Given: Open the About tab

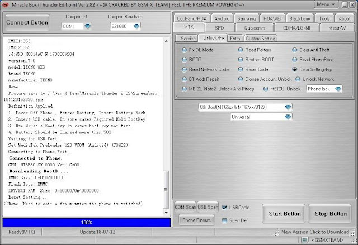Looking at the screenshot, I should click(x=345, y=18).
